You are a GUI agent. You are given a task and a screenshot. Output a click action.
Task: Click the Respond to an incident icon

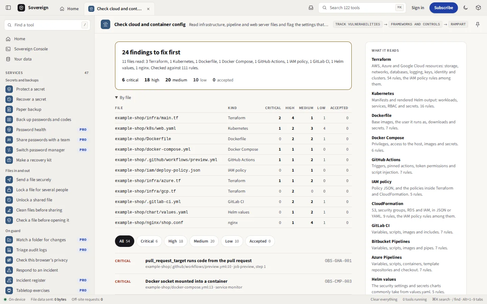[x=9, y=270]
